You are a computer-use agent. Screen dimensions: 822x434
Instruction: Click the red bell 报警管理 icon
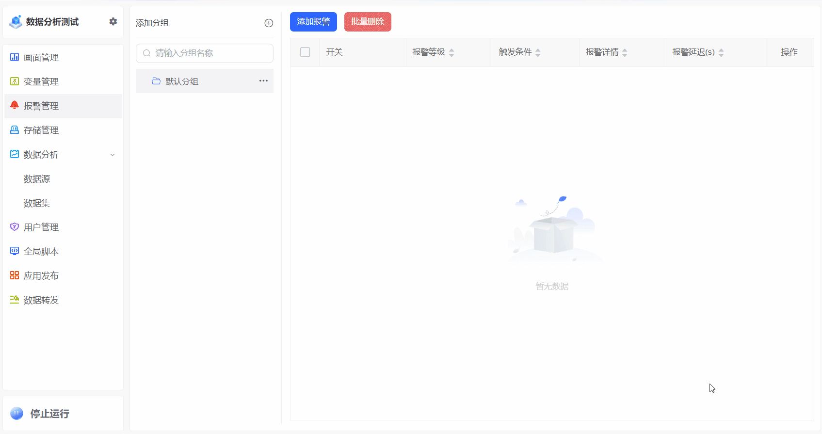[15, 105]
